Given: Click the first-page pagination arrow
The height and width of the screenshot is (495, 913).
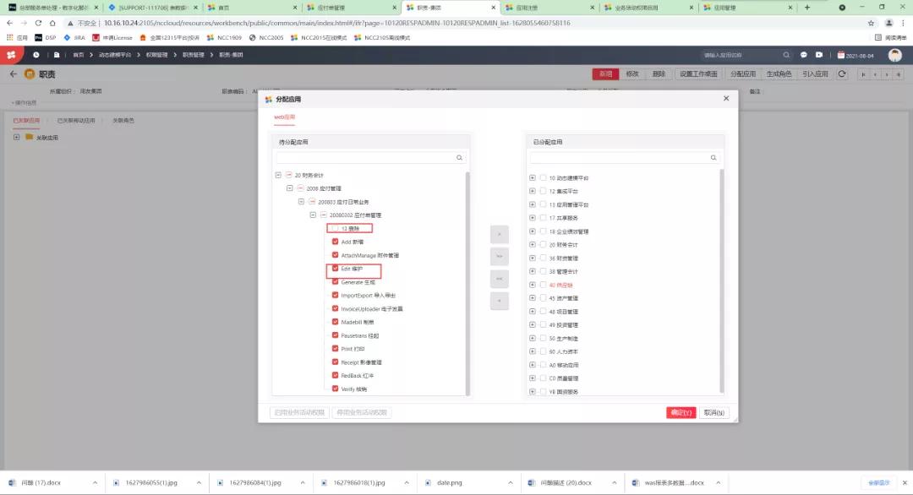Looking at the screenshot, I should point(863,73).
